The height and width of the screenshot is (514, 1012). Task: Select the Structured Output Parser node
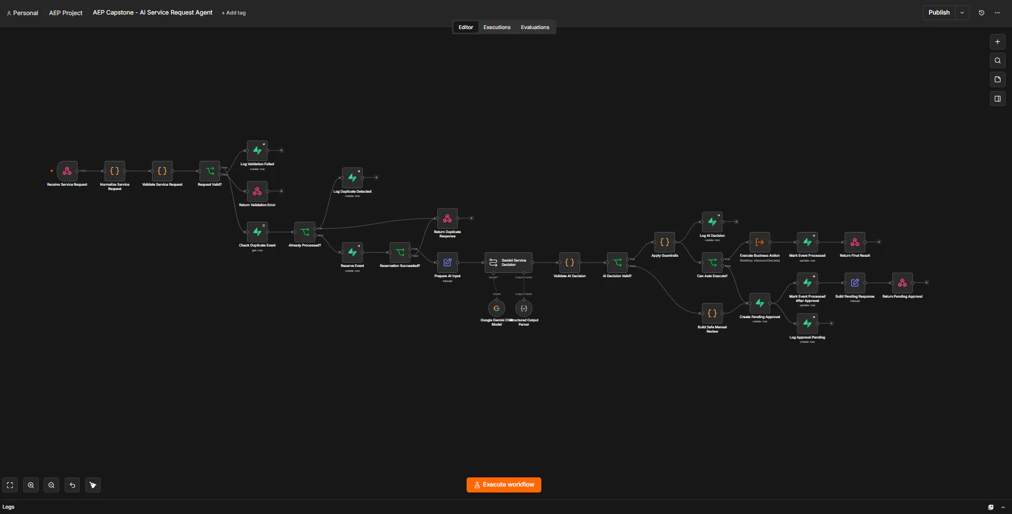pyautogui.click(x=524, y=308)
